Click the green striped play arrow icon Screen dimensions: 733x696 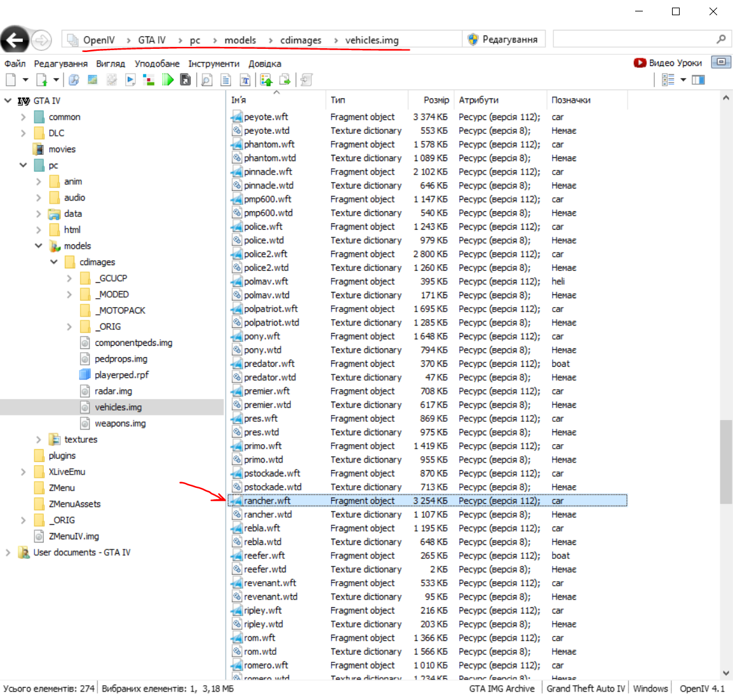pos(167,80)
